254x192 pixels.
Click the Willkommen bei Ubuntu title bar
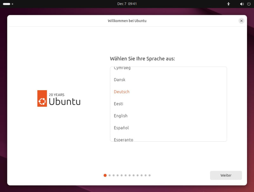pyautogui.click(x=127, y=21)
